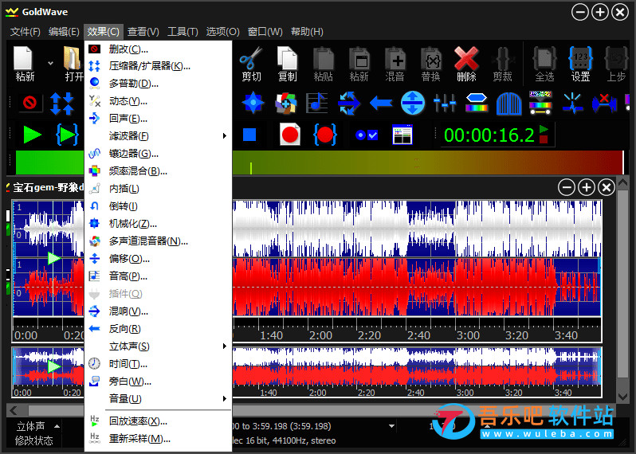Open the 查看(V) menu

click(x=143, y=32)
